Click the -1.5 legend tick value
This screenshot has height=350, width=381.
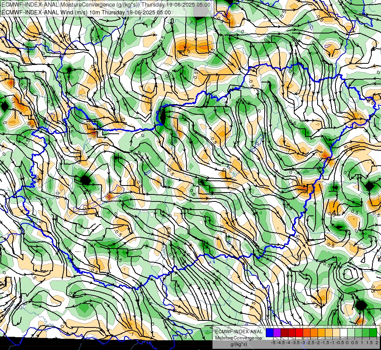325,343
